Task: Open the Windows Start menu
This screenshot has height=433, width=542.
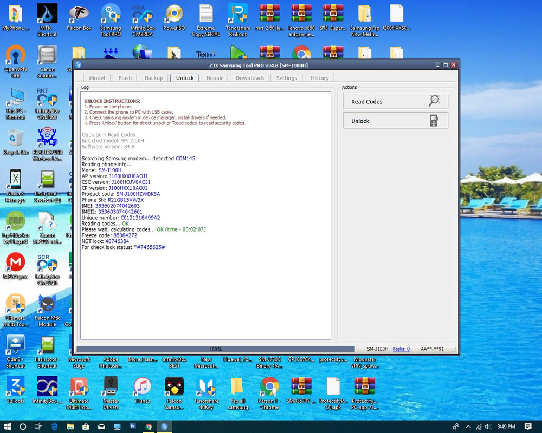Action: (7, 427)
